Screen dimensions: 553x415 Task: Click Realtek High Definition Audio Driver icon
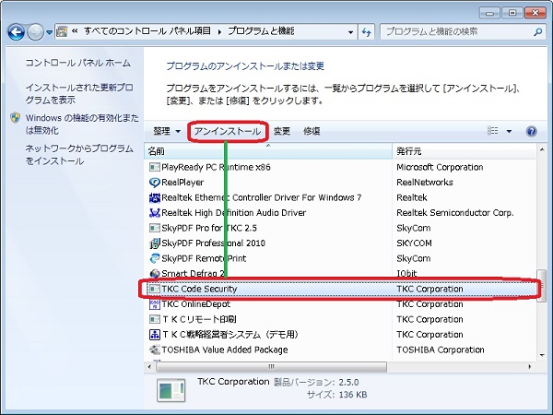point(154,213)
